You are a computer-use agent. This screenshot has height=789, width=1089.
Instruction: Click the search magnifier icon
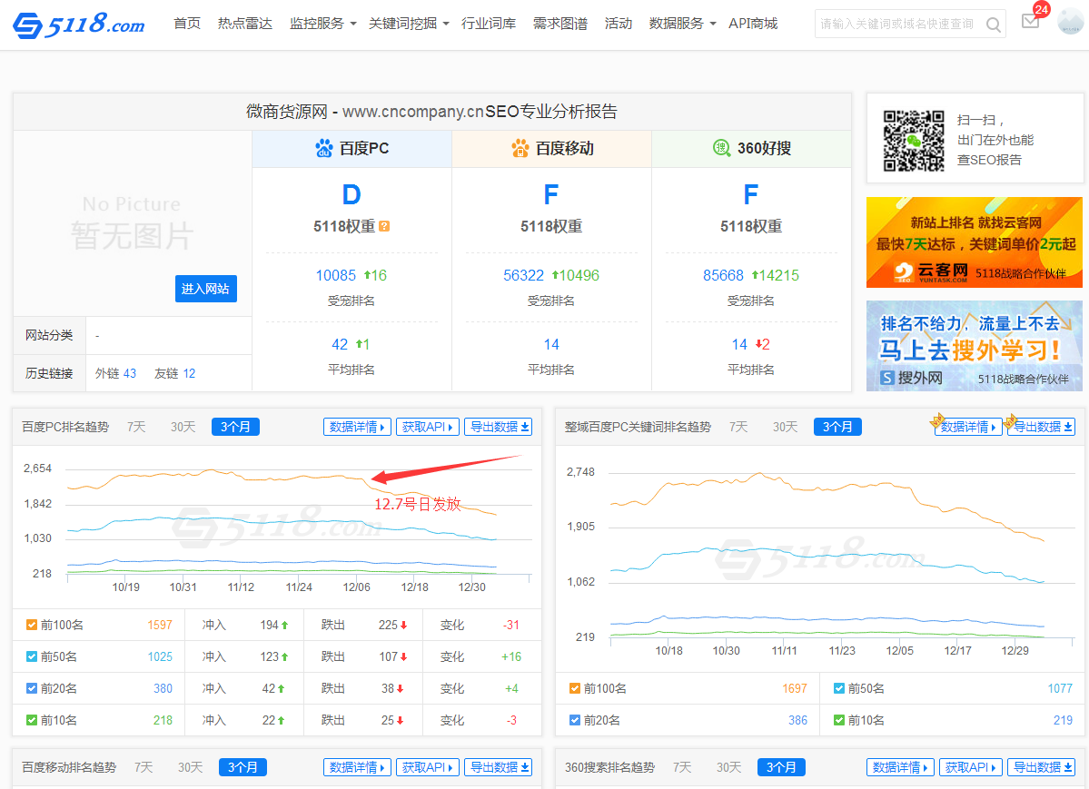click(993, 25)
